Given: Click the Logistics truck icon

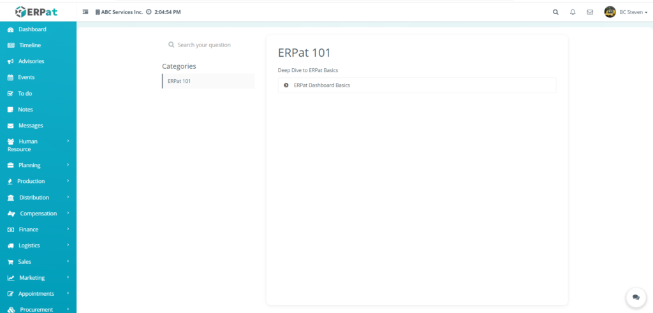Looking at the screenshot, I should [x=11, y=246].
